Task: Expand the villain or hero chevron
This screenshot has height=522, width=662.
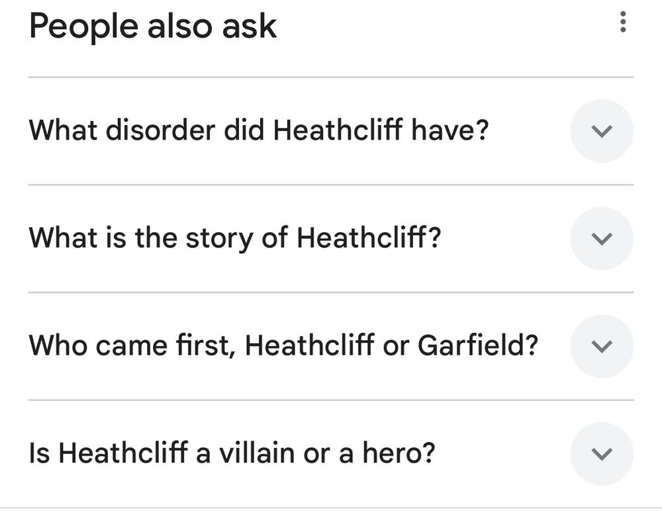Action: 601,454
